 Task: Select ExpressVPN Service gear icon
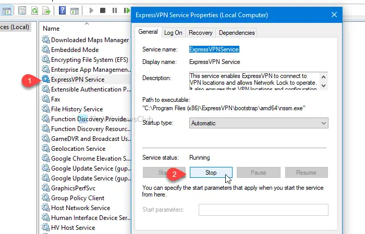tap(46, 79)
